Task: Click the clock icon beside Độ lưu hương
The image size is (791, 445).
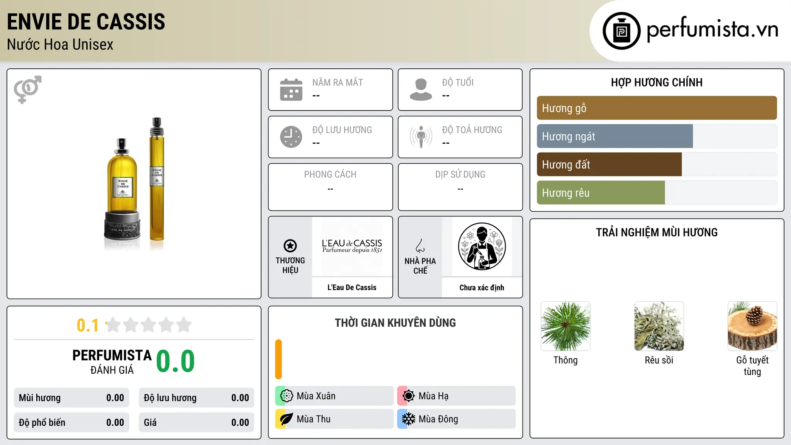Action: click(x=291, y=137)
